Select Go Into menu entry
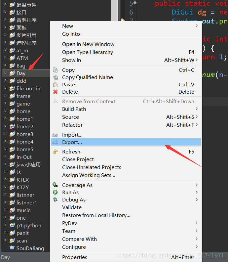 126,34
